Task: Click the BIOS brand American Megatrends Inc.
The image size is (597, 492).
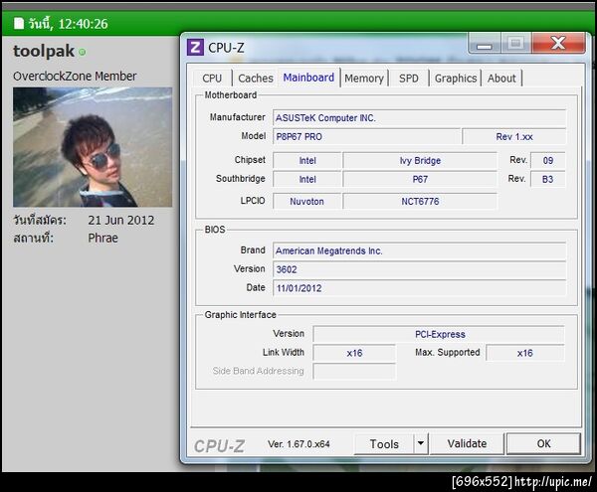Action: click(419, 250)
